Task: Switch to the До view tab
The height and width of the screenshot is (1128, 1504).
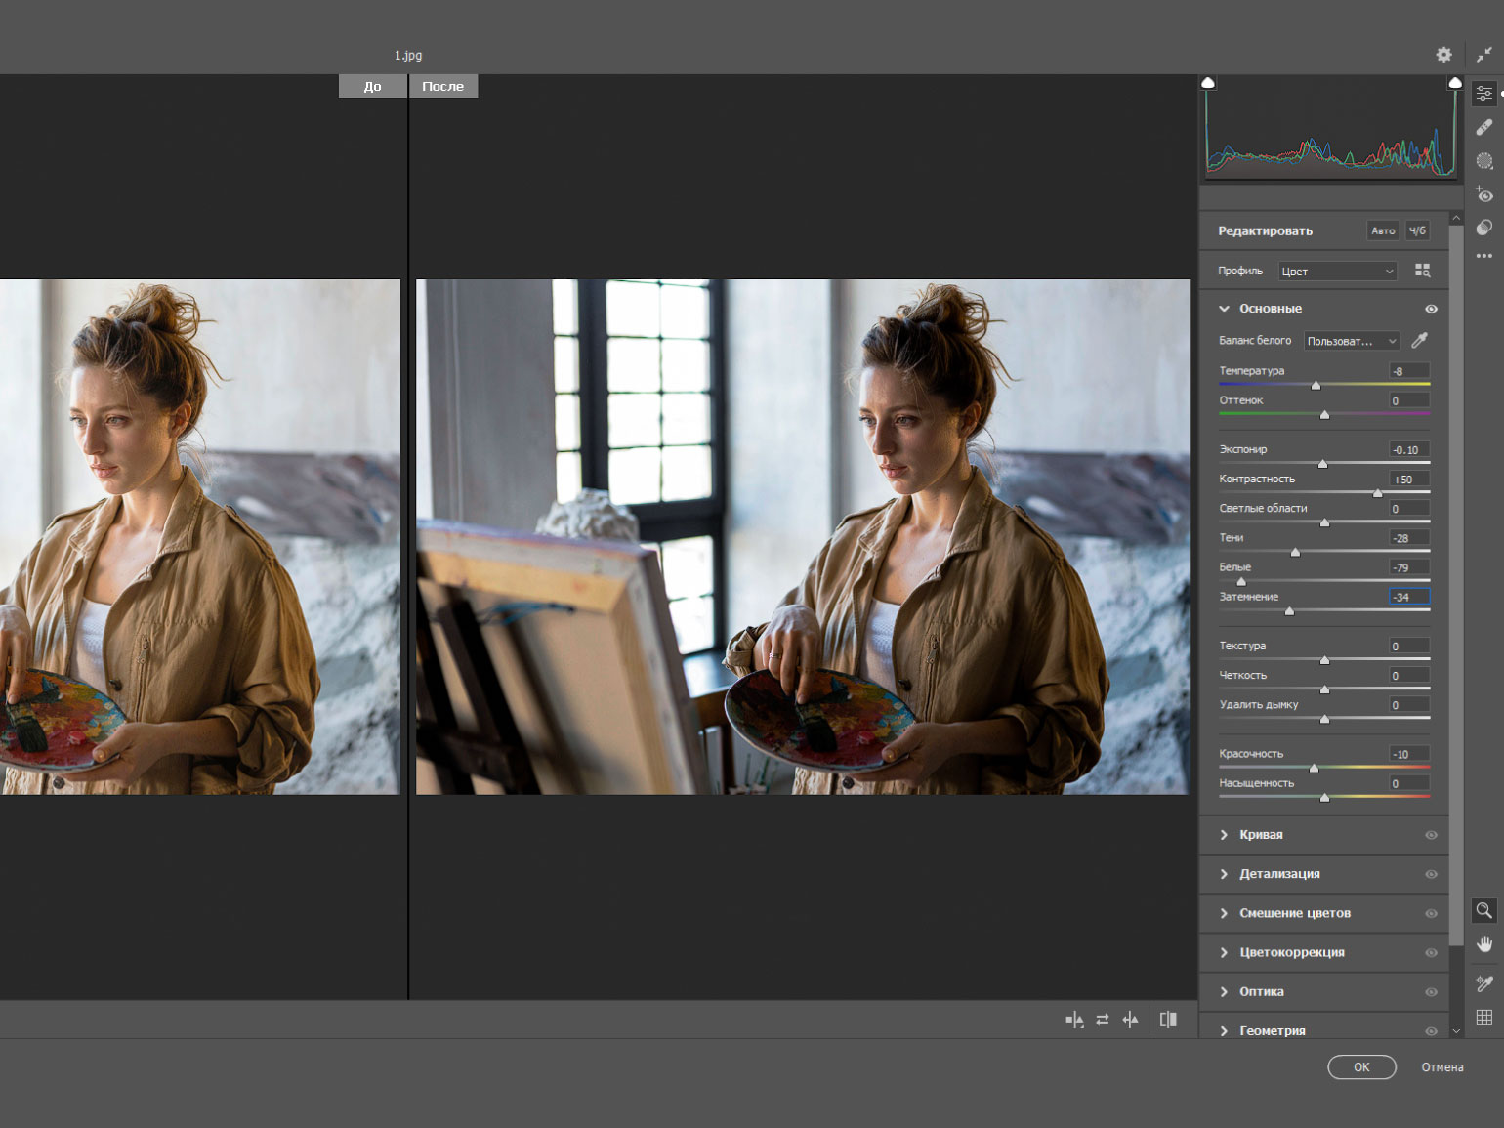Action: pos(372,86)
